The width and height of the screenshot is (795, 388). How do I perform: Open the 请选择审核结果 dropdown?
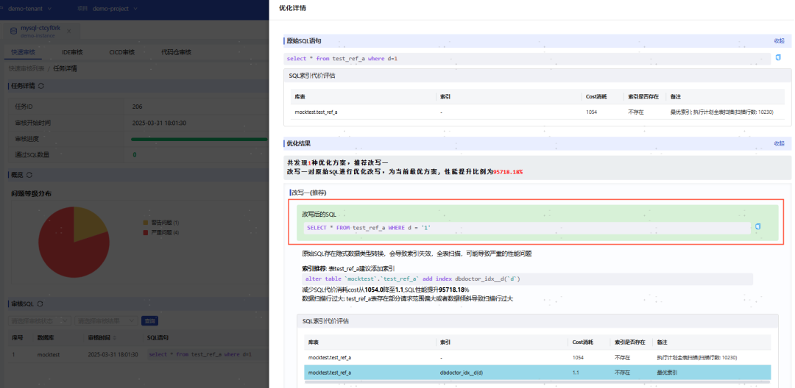(x=106, y=320)
